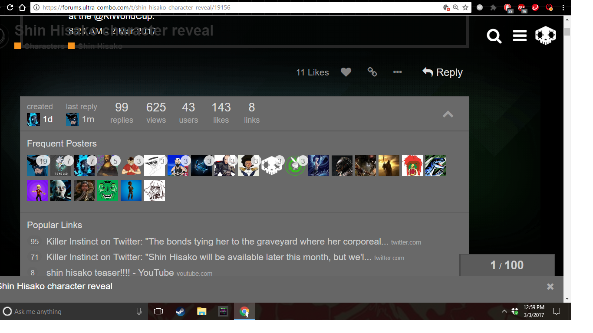Go to Chrome home page icon
Screen dimensions: 593x333
click(22, 7)
